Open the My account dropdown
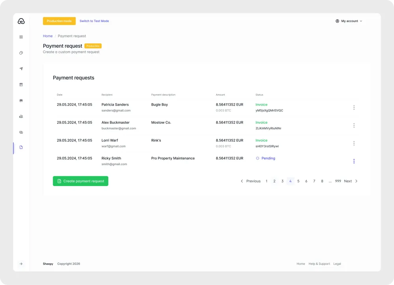The image size is (394, 285). 349,21
